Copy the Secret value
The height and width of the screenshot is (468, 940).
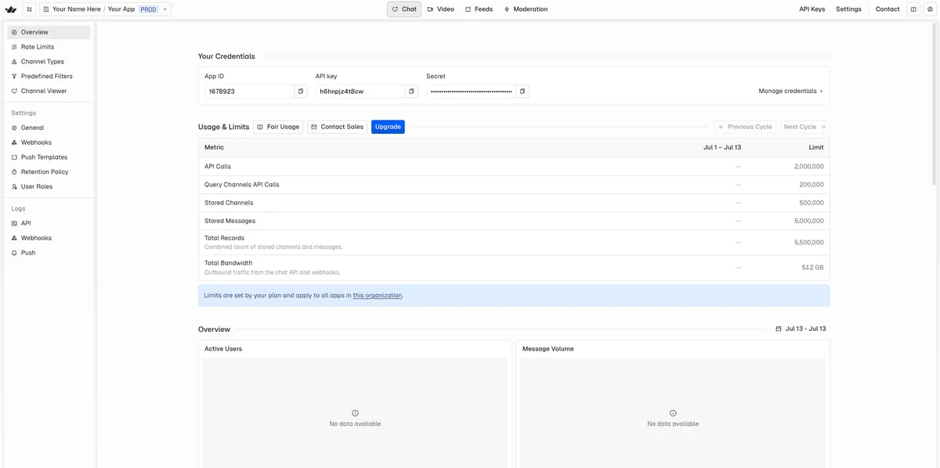(x=522, y=92)
